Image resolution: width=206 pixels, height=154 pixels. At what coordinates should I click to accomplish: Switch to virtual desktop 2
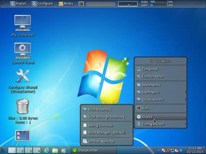point(20,150)
